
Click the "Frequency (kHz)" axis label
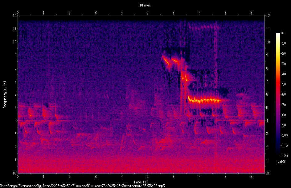pyautogui.click(x=5, y=95)
